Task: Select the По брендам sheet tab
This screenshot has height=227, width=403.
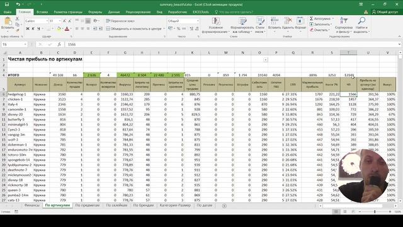Action: (144, 206)
